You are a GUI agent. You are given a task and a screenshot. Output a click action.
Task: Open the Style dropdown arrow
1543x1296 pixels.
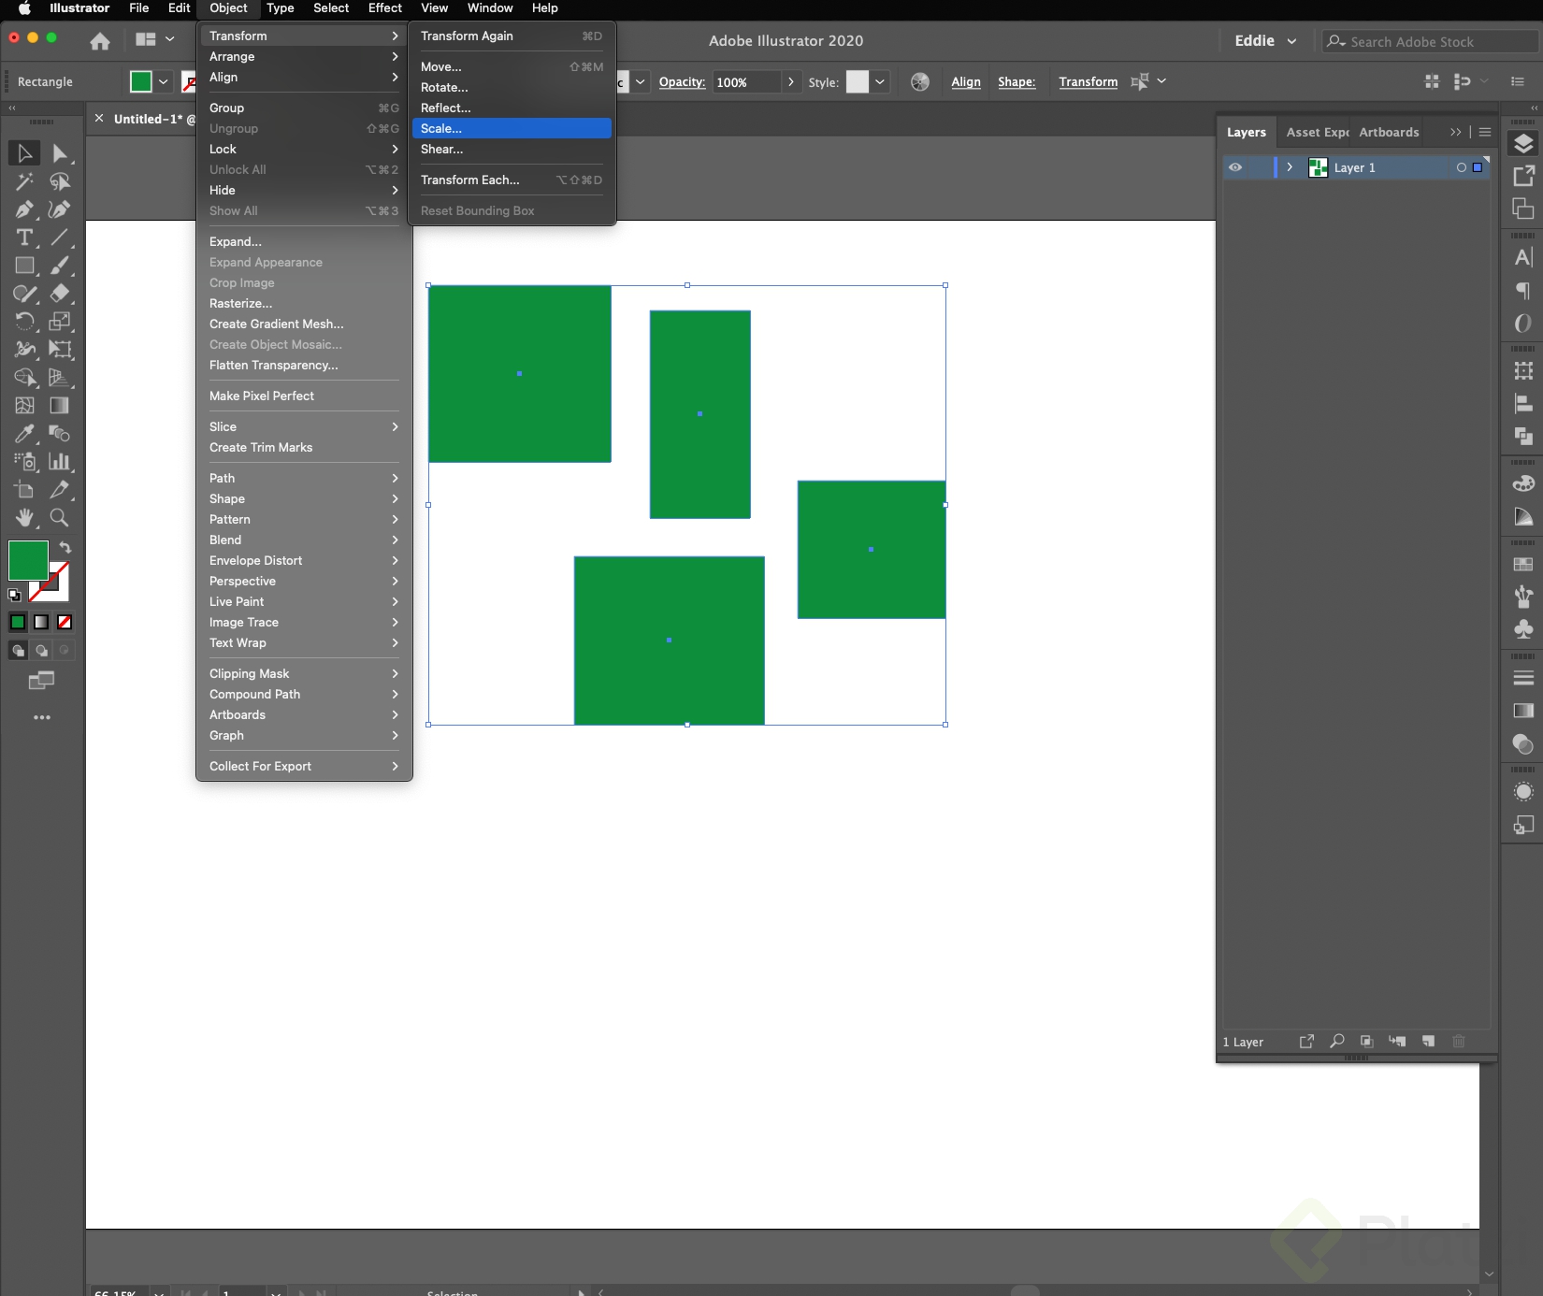click(880, 81)
